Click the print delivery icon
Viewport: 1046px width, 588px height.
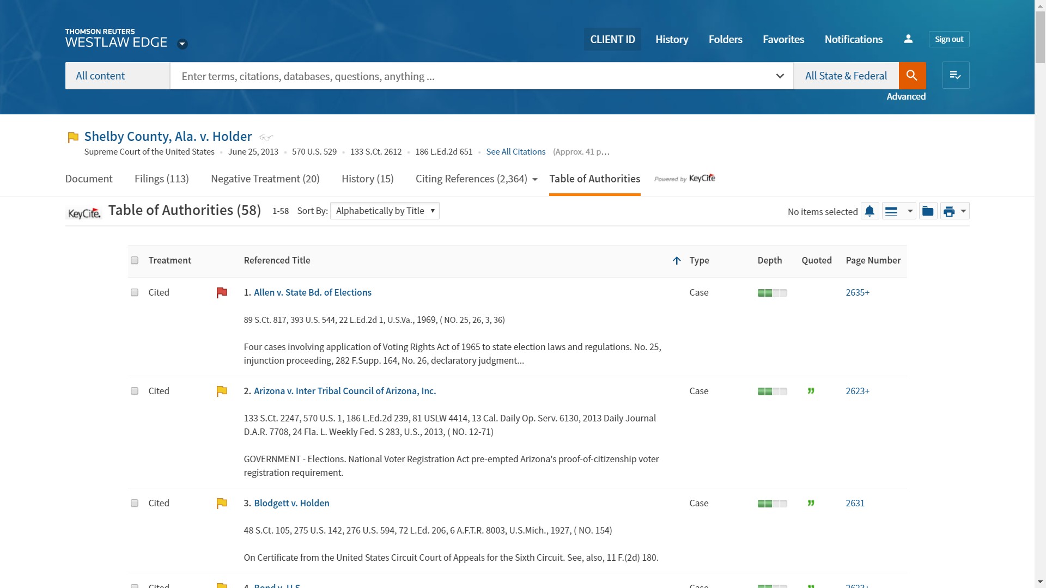pos(949,211)
